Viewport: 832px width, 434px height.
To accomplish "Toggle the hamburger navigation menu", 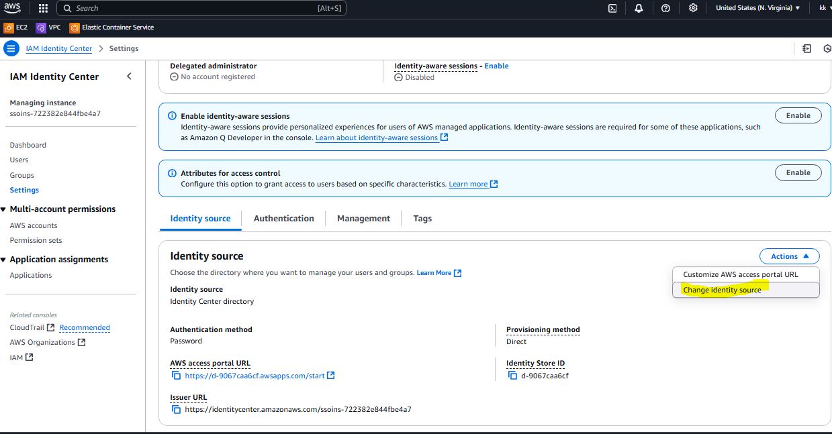I will pos(11,48).
